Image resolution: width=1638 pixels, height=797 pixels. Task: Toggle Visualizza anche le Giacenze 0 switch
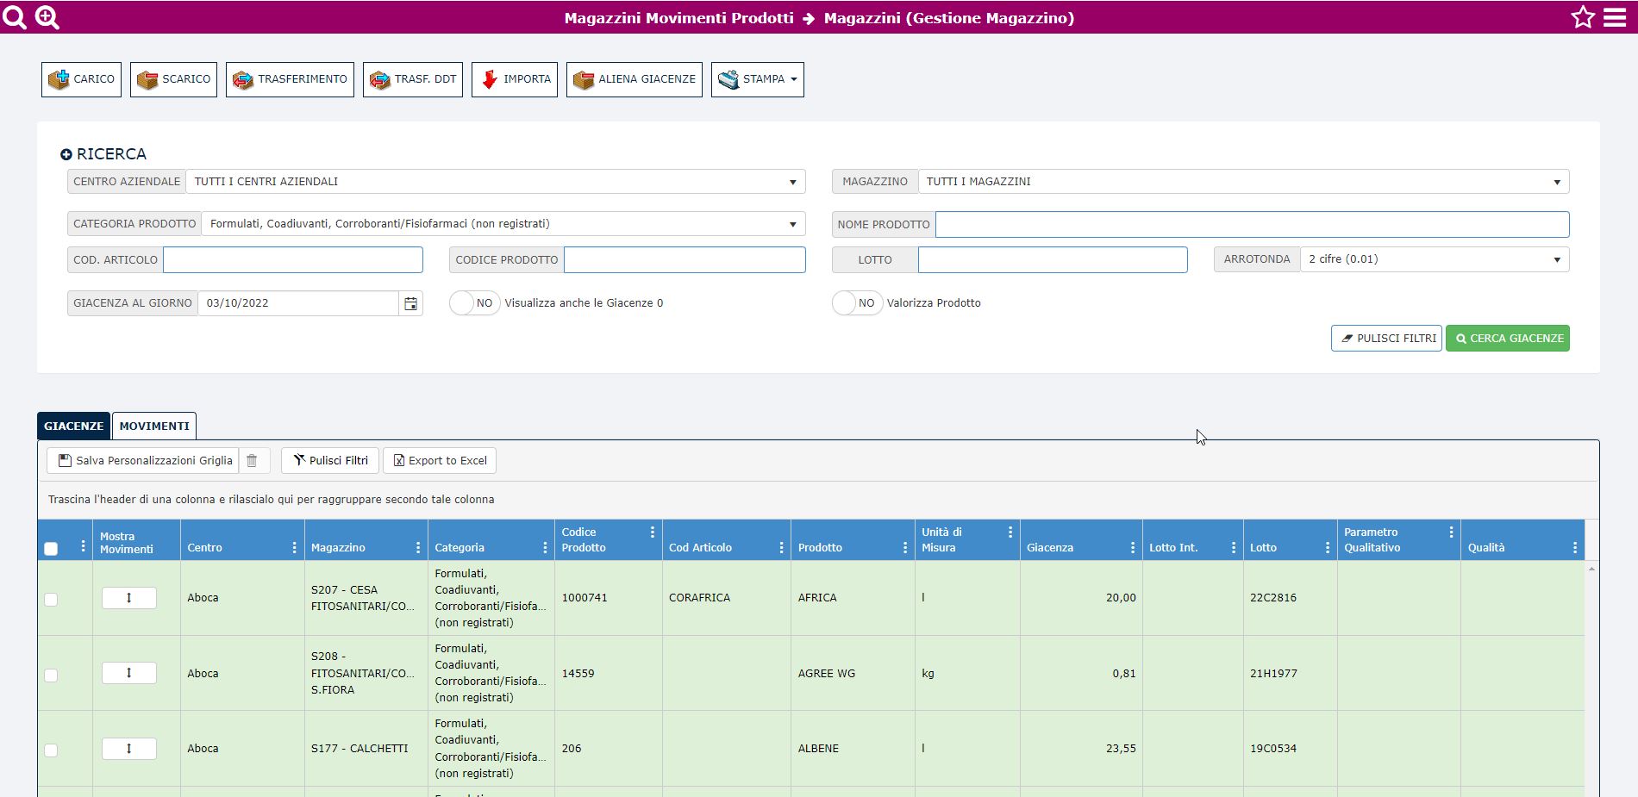pos(474,303)
